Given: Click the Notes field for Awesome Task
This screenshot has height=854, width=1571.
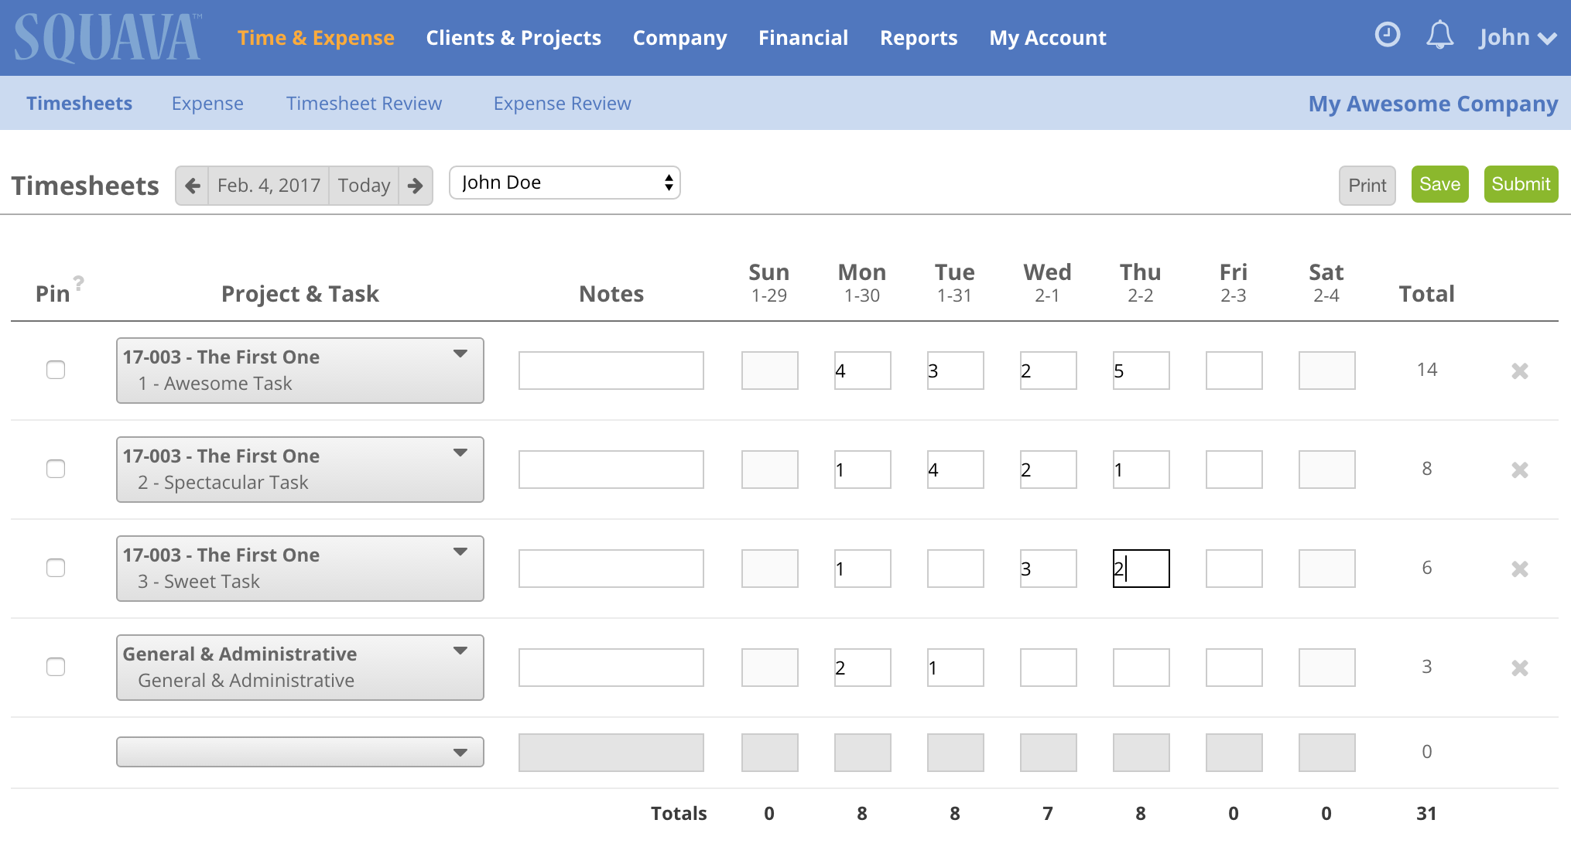Looking at the screenshot, I should pyautogui.click(x=611, y=370).
